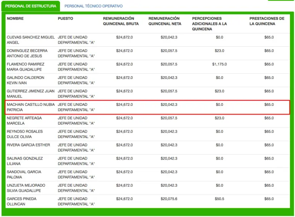Screen dimensions: 295x217
Task: Select the Personal de Estructura tab
Action: pyautogui.click(x=31, y=6)
